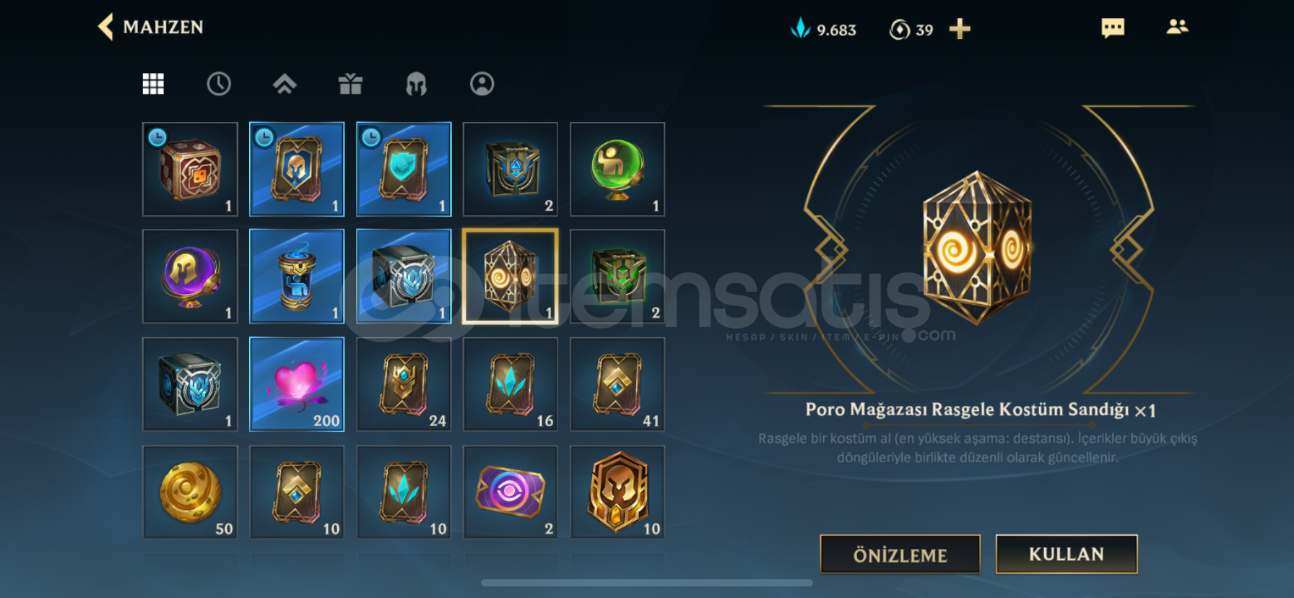Open the chat messages icon

1113,28
